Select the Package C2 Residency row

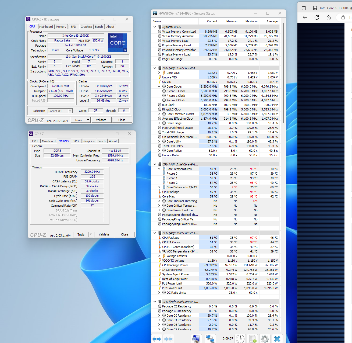click(215, 306)
